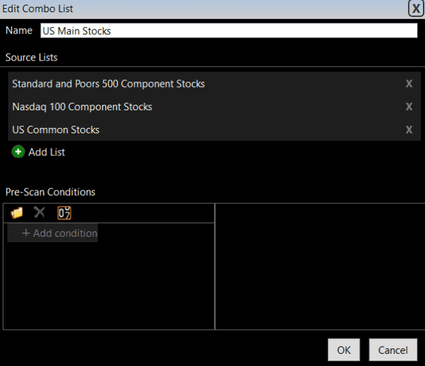Click the Cancel button
425x366 pixels.
tap(393, 350)
